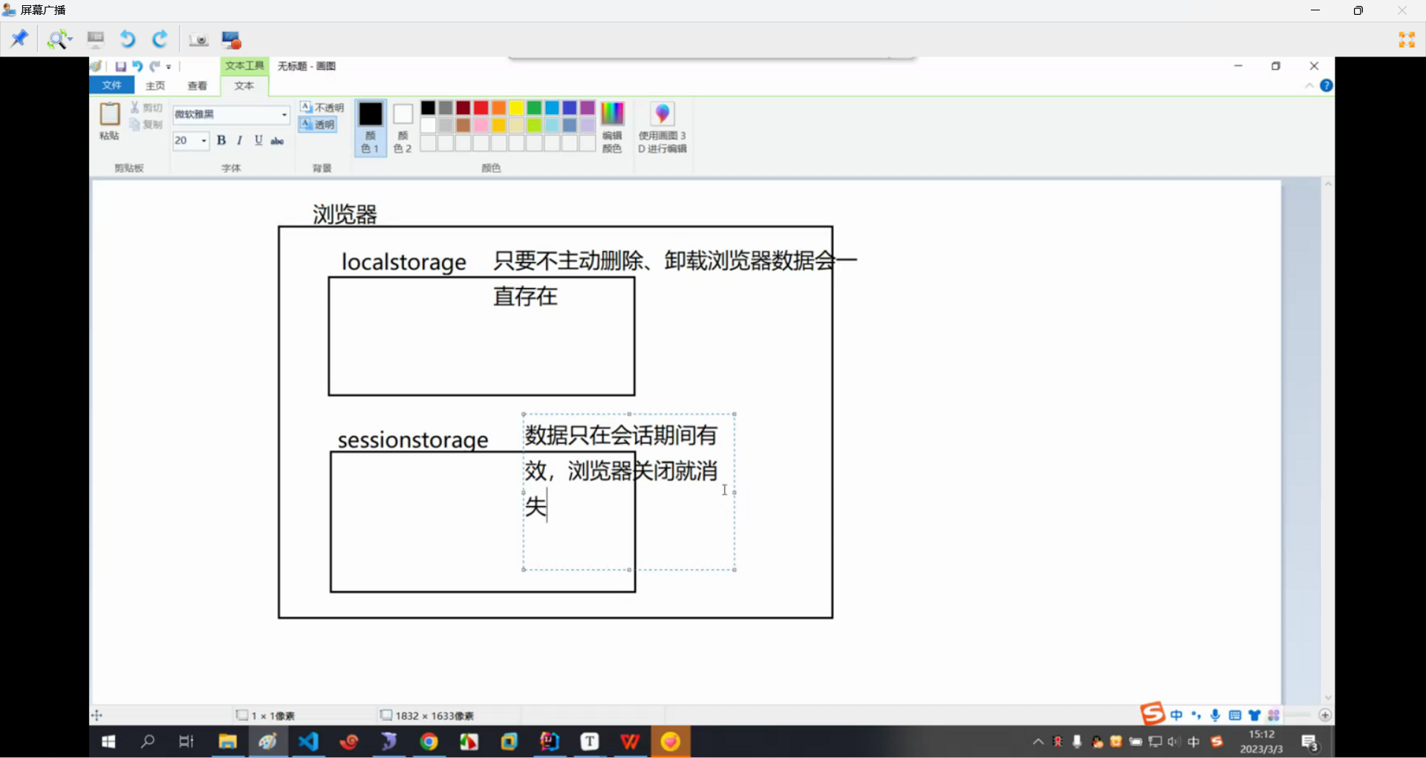Click the screen recording monitor icon
The image size is (1426, 758).
click(x=232, y=39)
